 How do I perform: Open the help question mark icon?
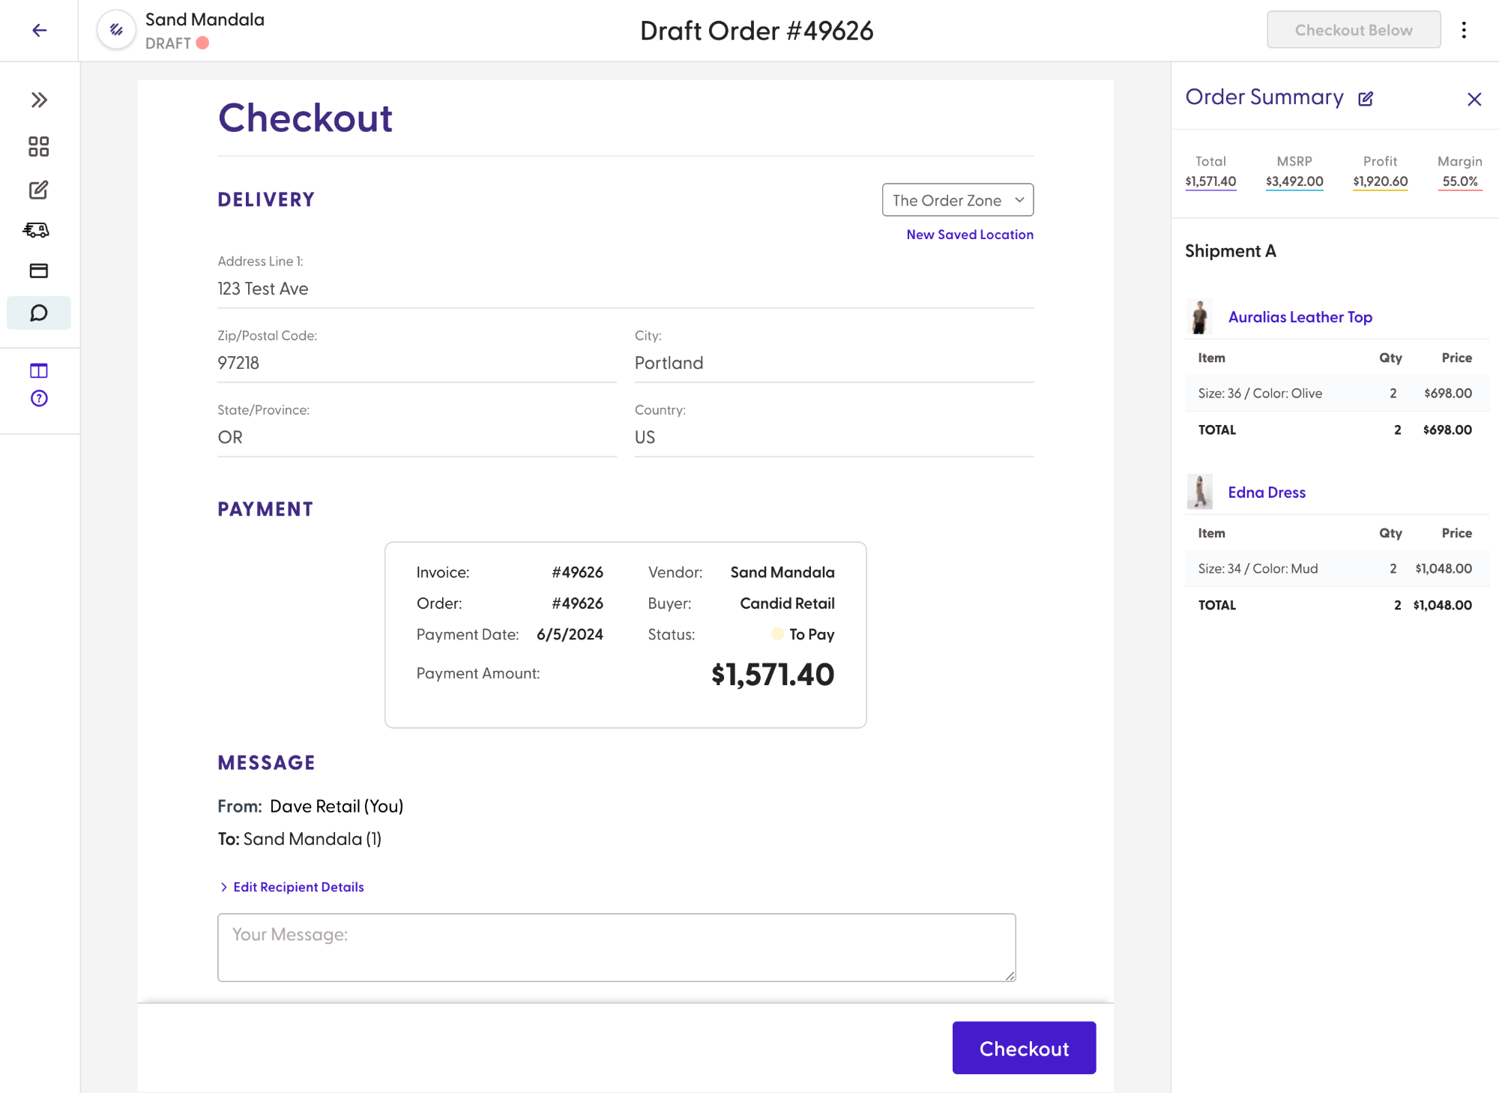click(x=39, y=398)
